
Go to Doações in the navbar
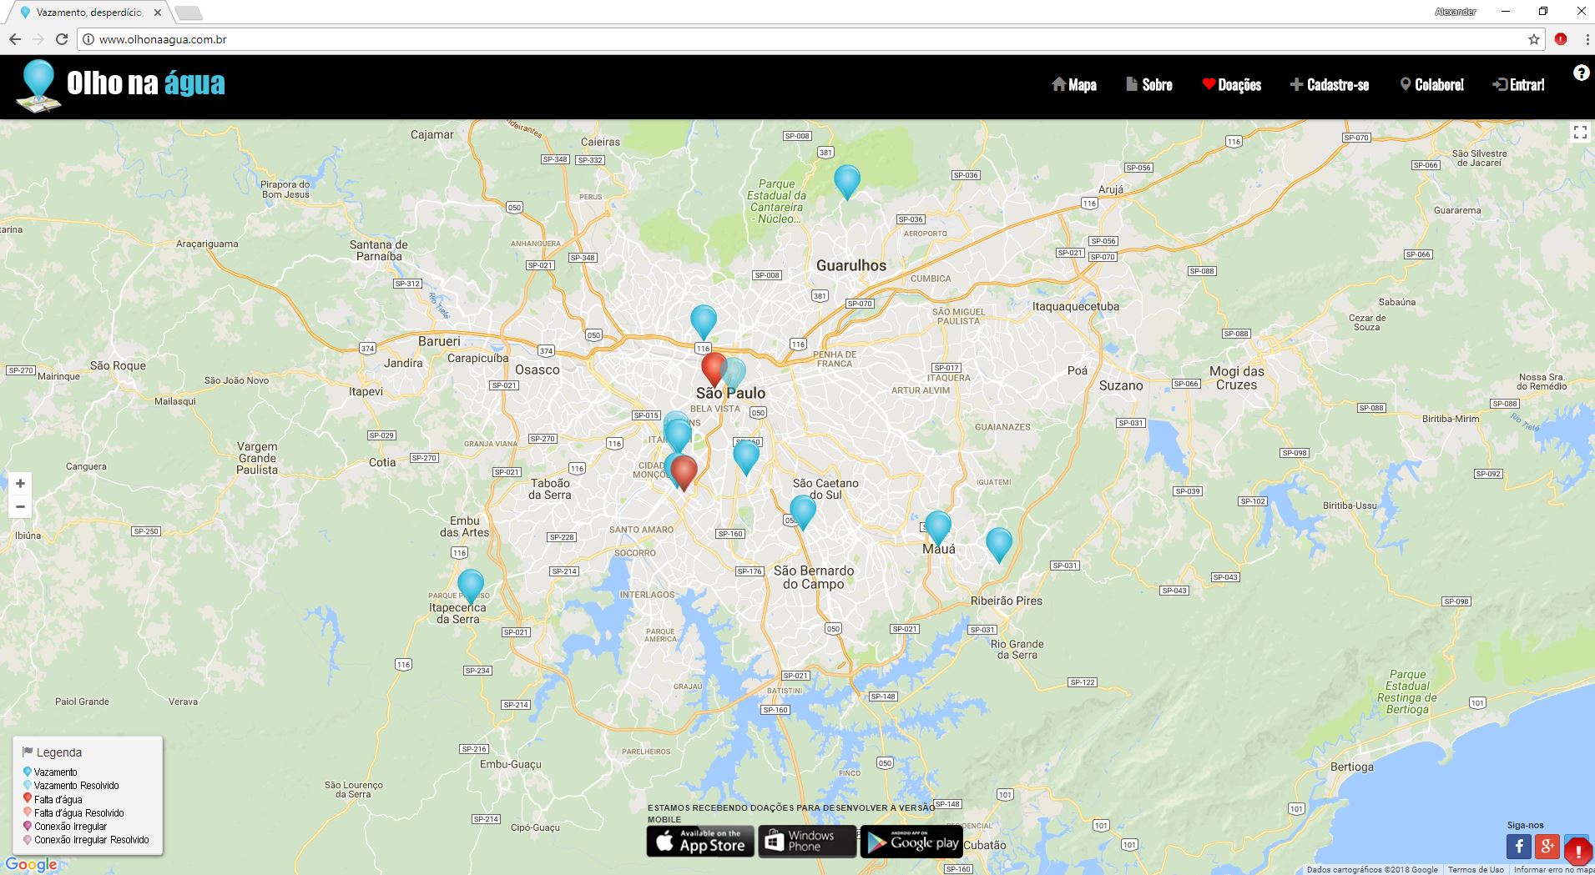[x=1232, y=84]
